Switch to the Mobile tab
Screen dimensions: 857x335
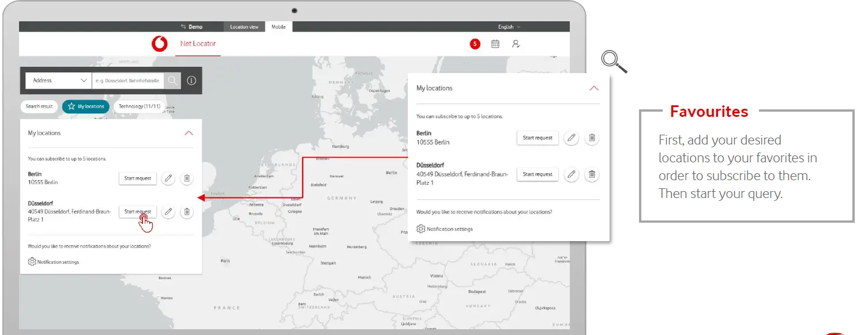pyautogui.click(x=279, y=27)
